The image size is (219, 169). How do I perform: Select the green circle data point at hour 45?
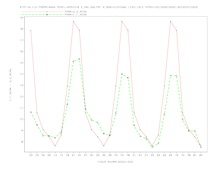coord(122,74)
